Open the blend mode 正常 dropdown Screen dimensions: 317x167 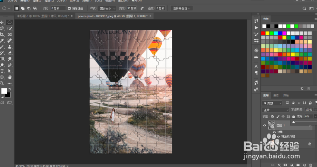(276, 110)
